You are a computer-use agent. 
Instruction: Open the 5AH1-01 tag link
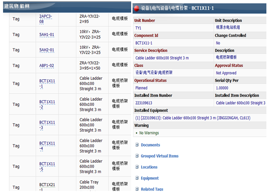pyautogui.click(x=47, y=35)
